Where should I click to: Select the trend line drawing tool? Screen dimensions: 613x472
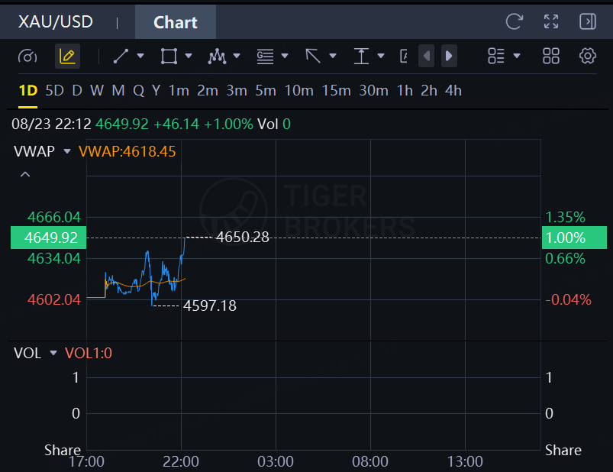click(x=121, y=56)
